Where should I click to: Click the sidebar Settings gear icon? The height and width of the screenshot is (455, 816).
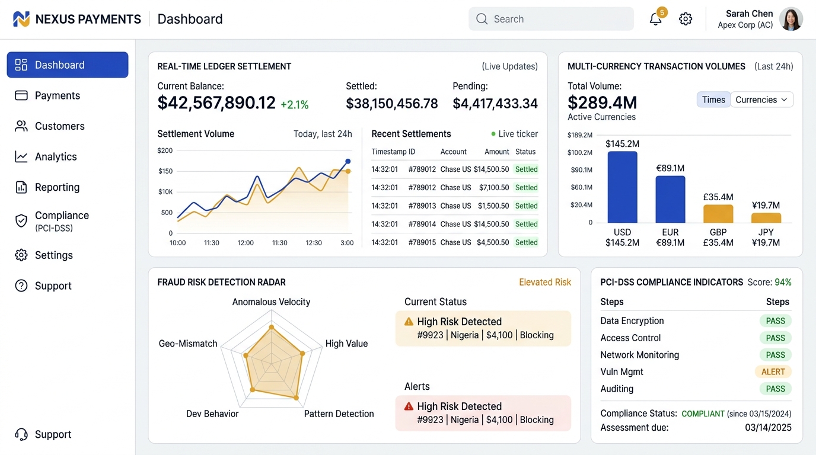coord(21,255)
